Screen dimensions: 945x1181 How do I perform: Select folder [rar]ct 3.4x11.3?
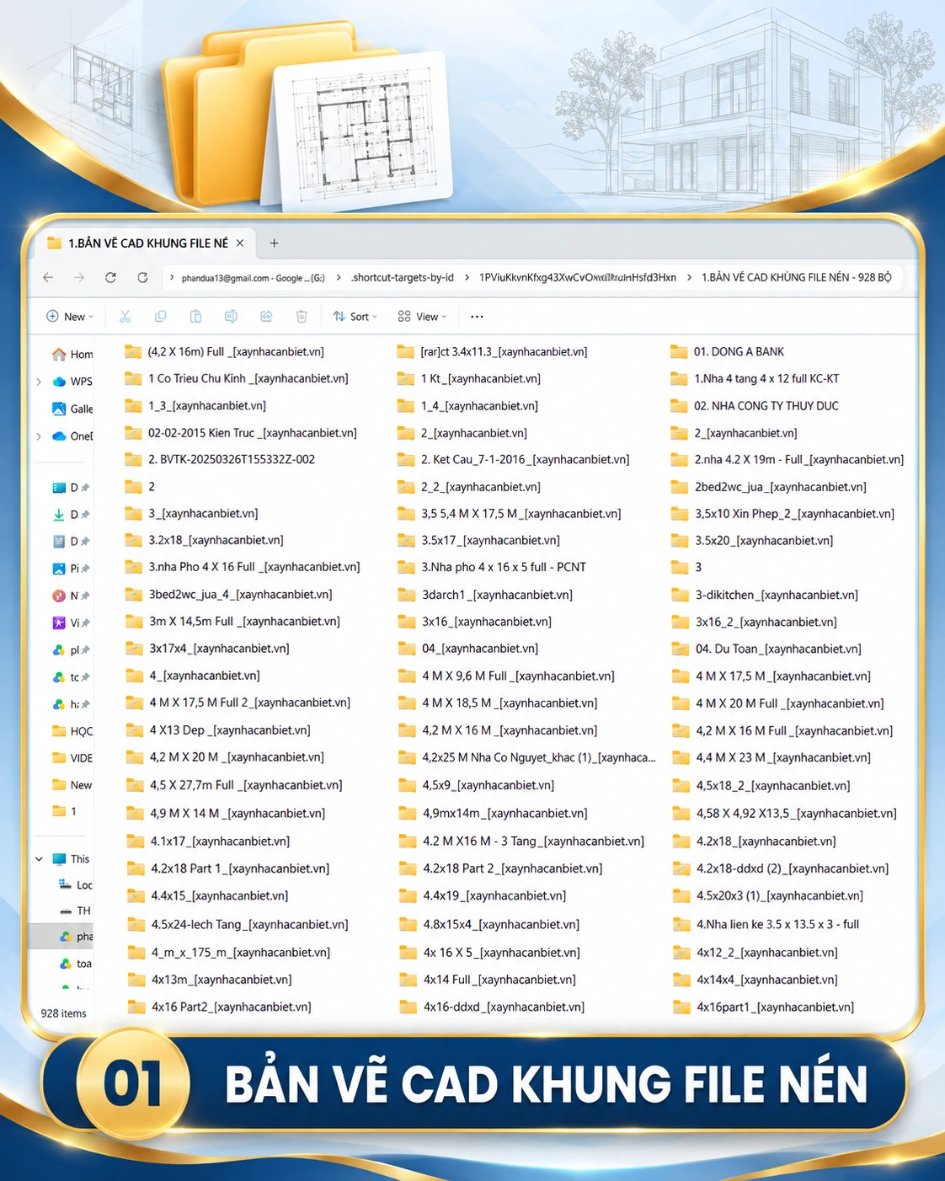pos(493,352)
